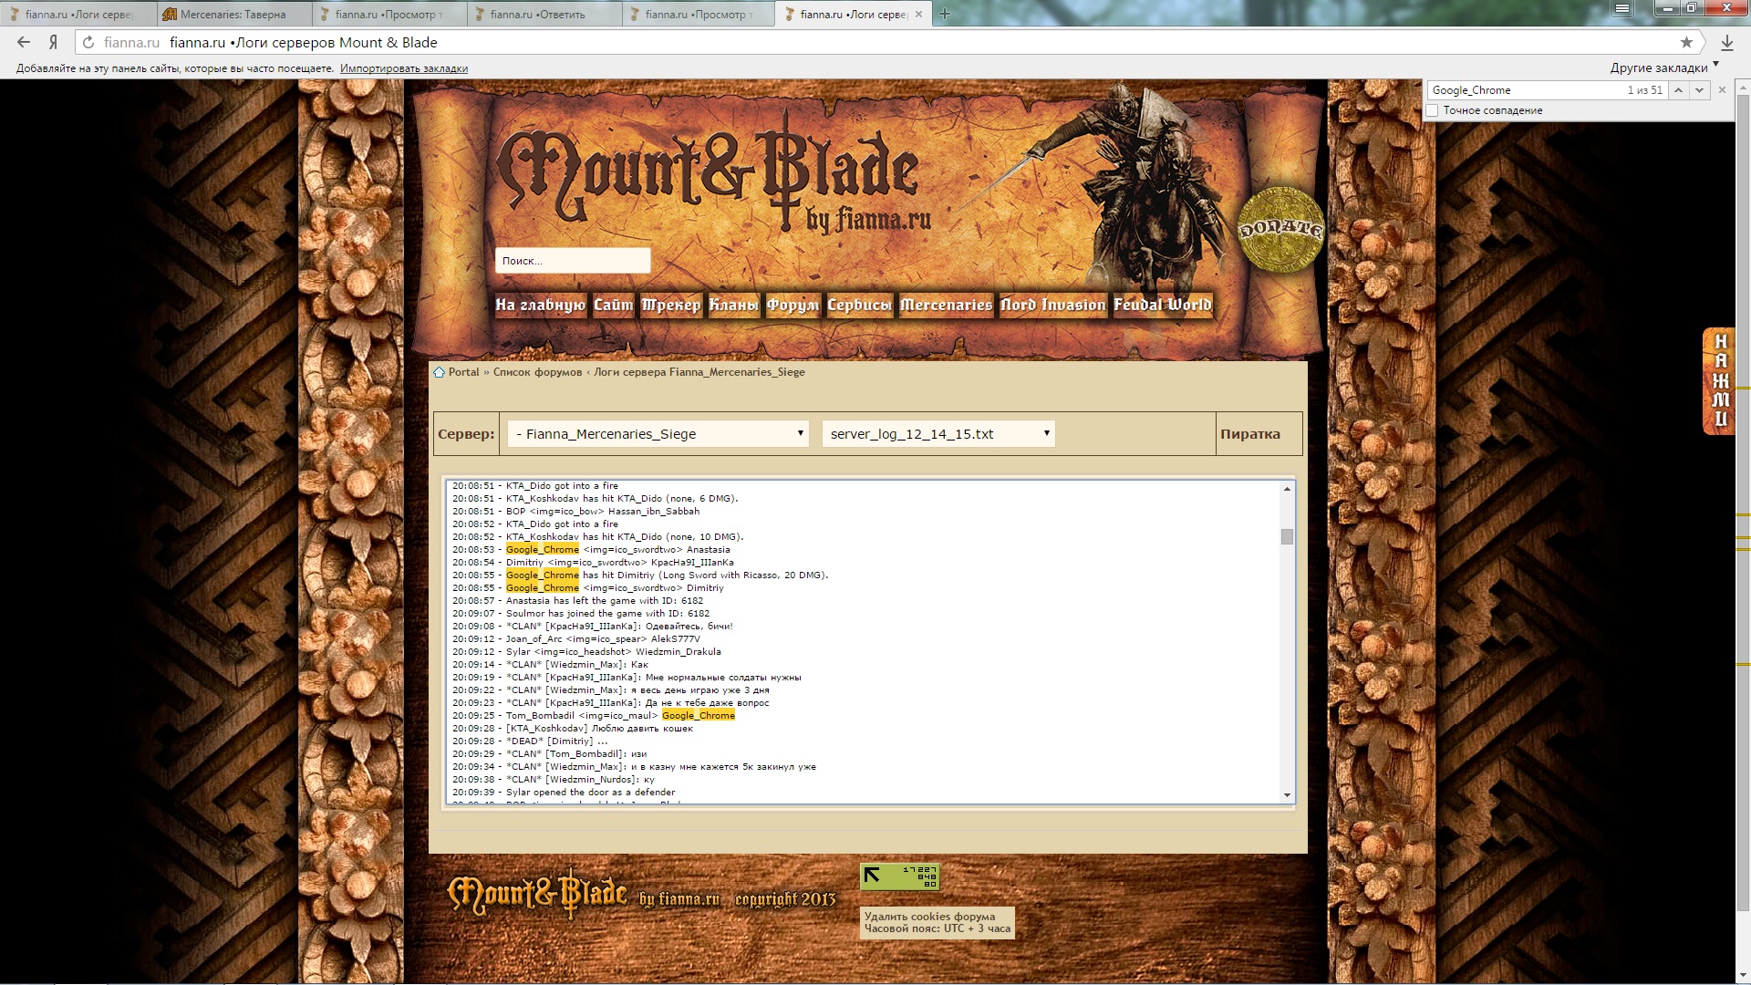Open the server_log_12_14_15.txt file dropdown
1751x985 pixels.
(x=938, y=433)
